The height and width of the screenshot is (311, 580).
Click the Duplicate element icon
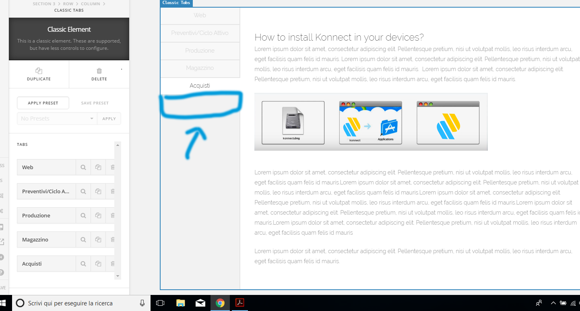click(x=39, y=71)
